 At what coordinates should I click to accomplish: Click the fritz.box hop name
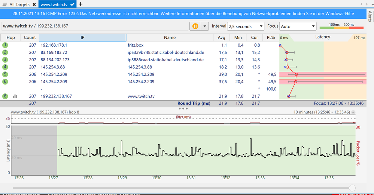click(x=136, y=45)
